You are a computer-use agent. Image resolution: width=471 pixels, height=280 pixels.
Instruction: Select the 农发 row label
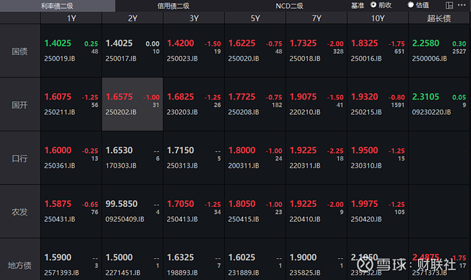click(20, 212)
